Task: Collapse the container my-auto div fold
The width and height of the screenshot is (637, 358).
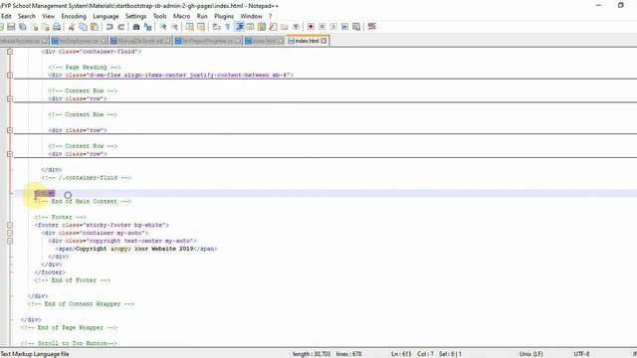Action: 10,233
